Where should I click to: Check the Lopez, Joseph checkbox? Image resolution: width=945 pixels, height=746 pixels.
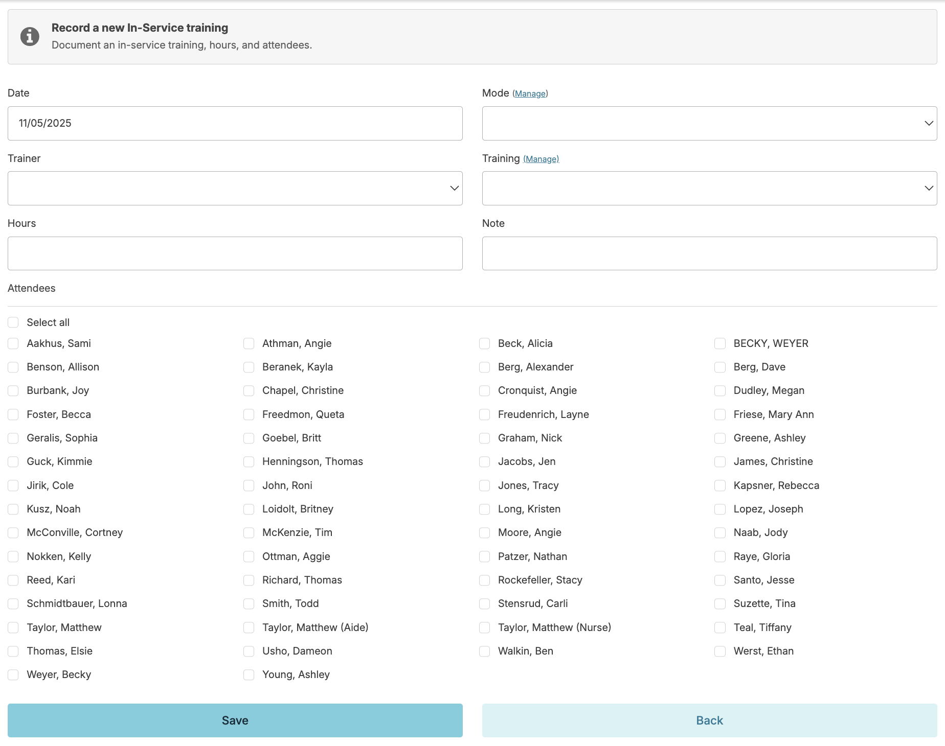tap(720, 509)
